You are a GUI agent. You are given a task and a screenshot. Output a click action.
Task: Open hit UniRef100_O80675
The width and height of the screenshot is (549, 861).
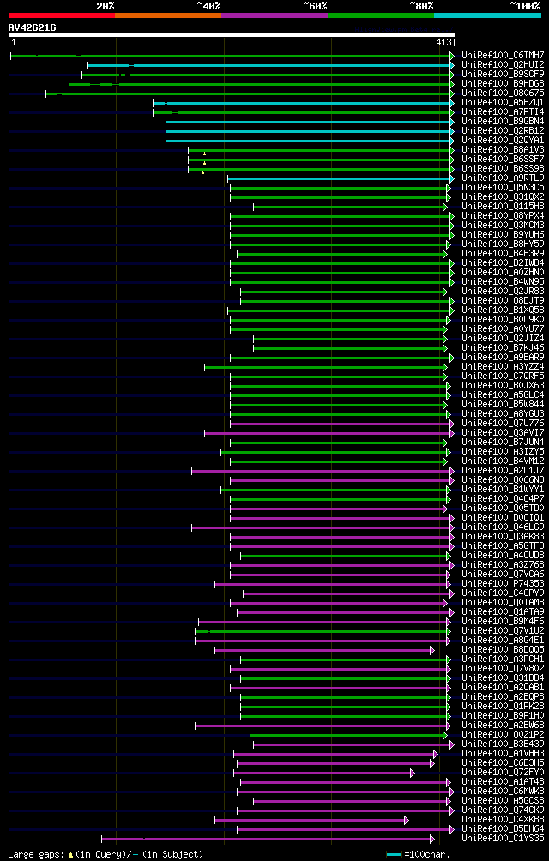click(503, 93)
